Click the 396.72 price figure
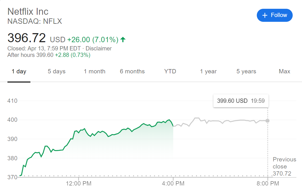This screenshot has width=302, height=190. click(27, 38)
